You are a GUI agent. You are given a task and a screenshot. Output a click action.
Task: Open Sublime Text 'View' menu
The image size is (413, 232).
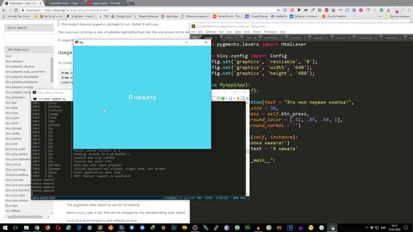230,32
